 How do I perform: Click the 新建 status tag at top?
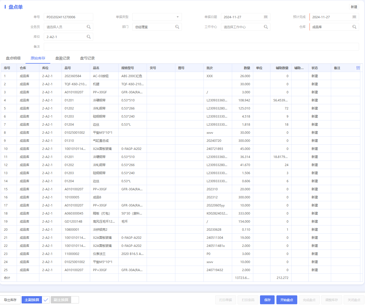tap(354, 7)
